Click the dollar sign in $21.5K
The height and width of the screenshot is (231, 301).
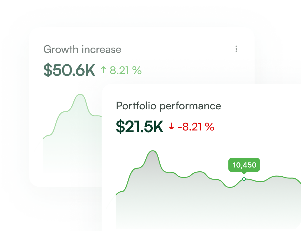point(120,127)
